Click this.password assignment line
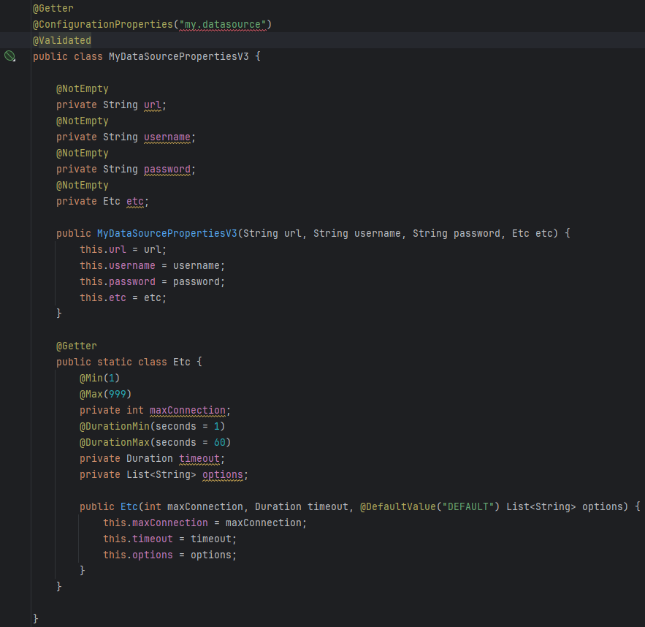Image resolution: width=645 pixels, height=627 pixels. coord(152,281)
